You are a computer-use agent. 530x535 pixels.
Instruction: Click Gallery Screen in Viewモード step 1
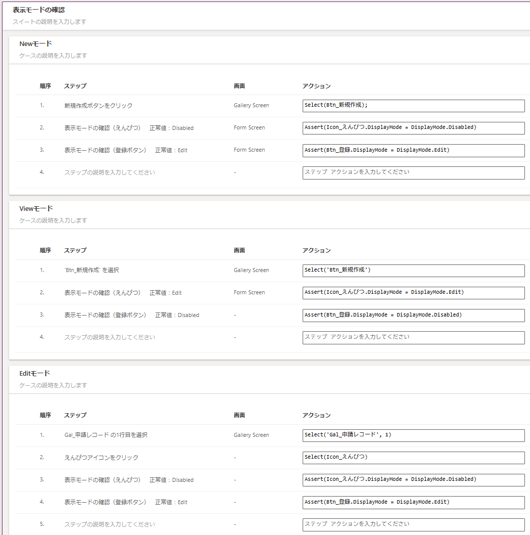tap(251, 270)
